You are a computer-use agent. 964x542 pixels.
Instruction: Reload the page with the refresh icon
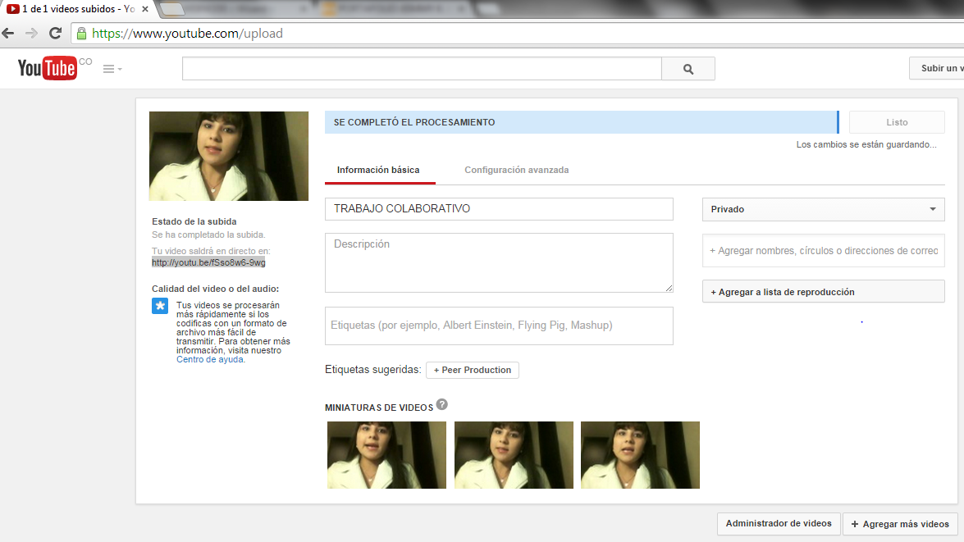coord(55,34)
